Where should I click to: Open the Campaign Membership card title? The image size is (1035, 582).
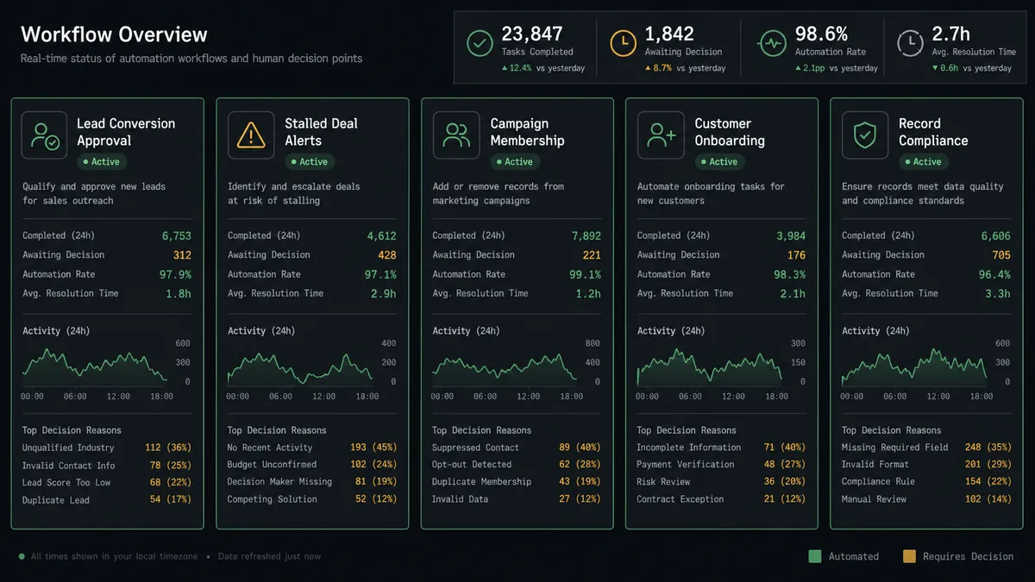click(527, 132)
